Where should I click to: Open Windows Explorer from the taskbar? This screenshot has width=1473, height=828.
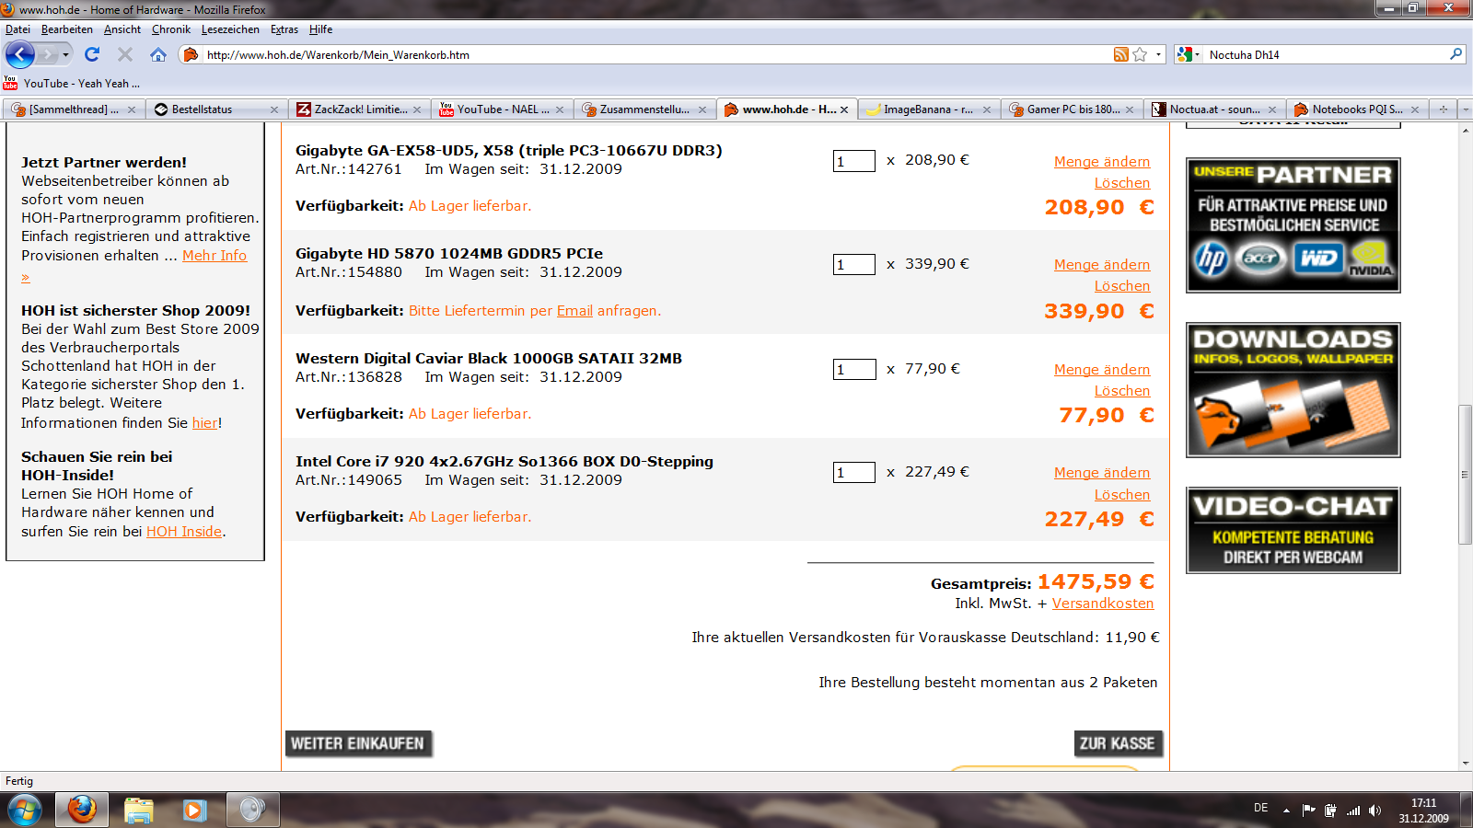[x=139, y=811]
